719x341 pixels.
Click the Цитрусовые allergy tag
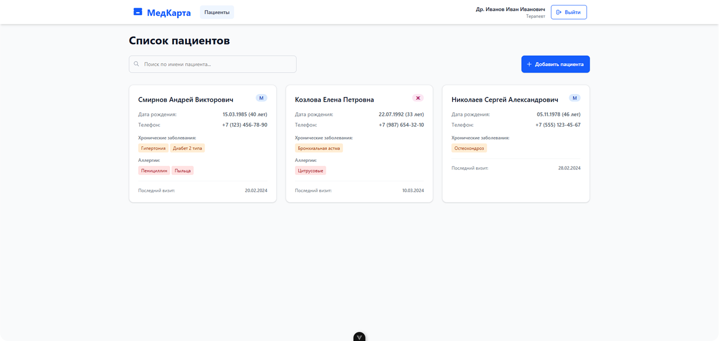point(310,171)
